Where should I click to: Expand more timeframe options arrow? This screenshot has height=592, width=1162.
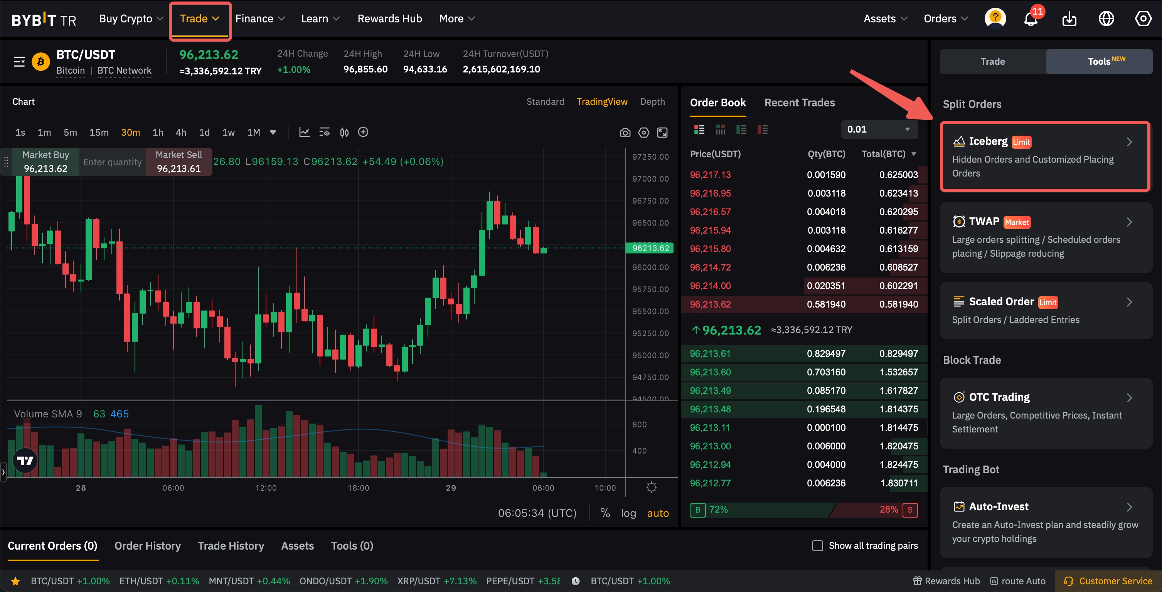[273, 132]
